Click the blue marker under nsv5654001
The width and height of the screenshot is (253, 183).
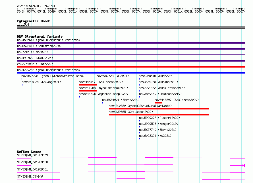pos(103,103)
